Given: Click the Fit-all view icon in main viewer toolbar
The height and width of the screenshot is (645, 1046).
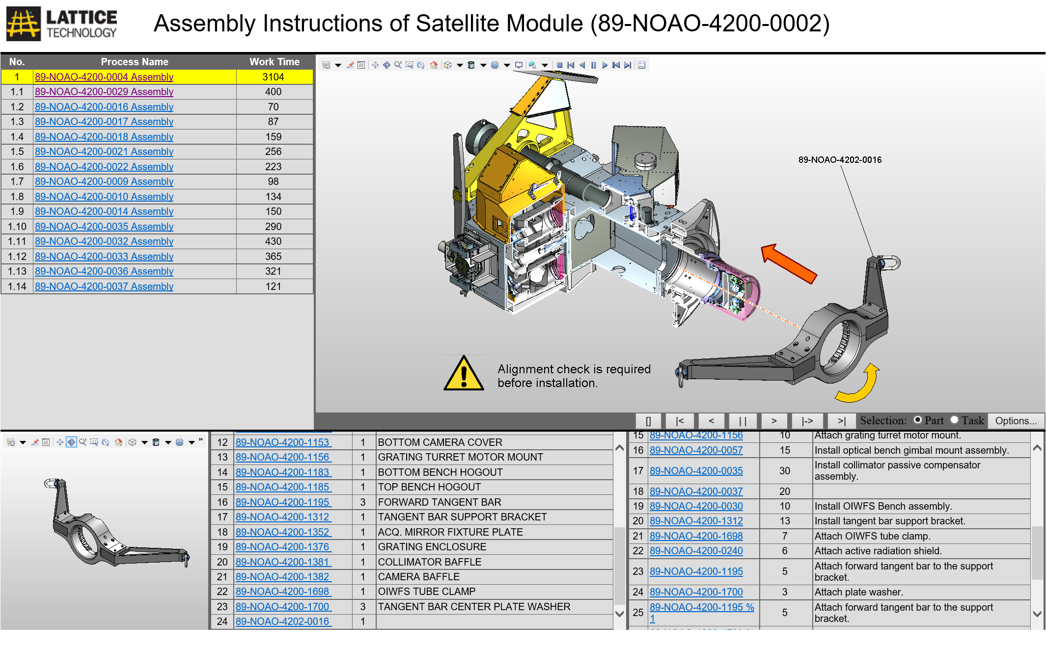Looking at the screenshot, I should [x=421, y=65].
